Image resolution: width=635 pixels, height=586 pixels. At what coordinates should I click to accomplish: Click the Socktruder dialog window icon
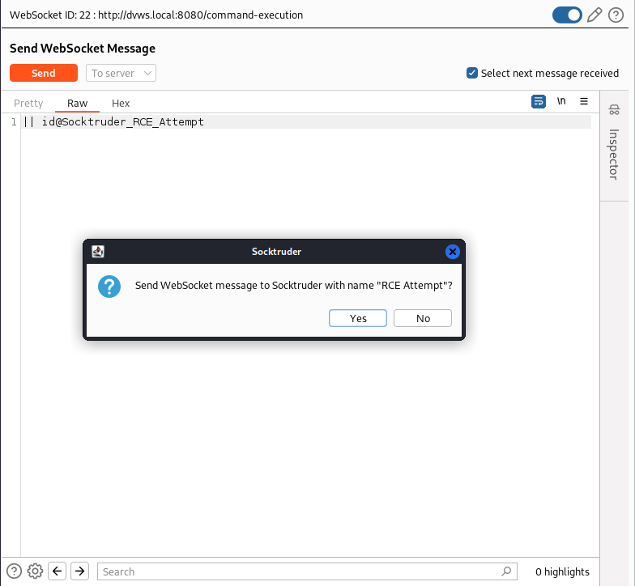(97, 252)
